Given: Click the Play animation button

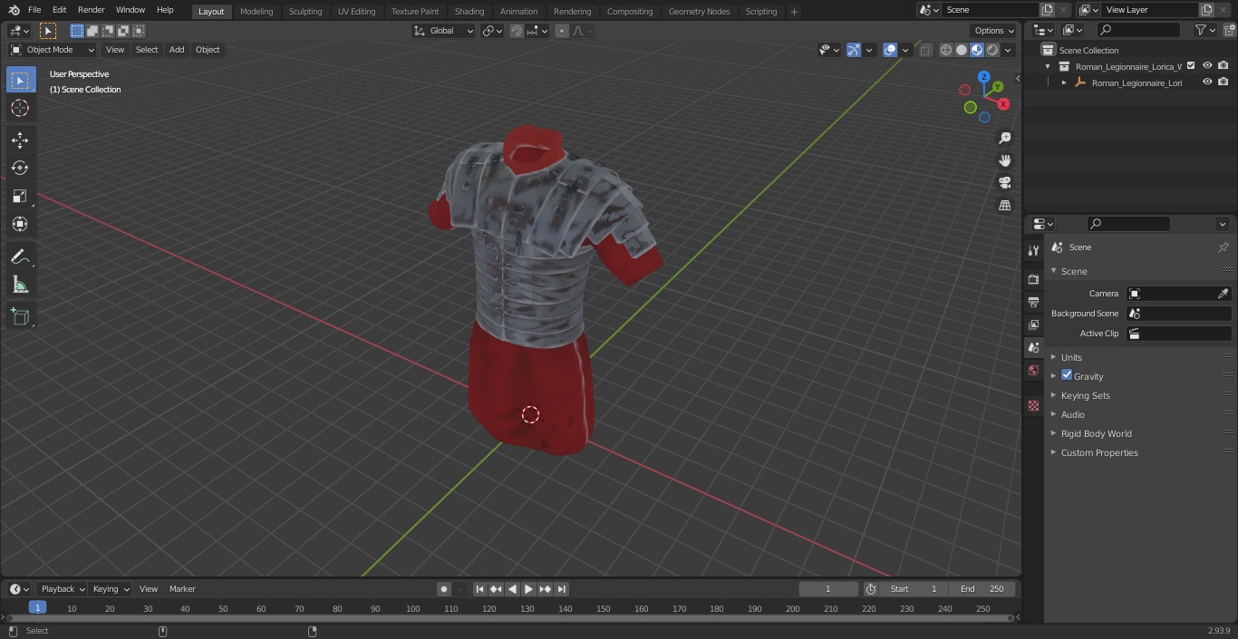Looking at the screenshot, I should tap(529, 589).
